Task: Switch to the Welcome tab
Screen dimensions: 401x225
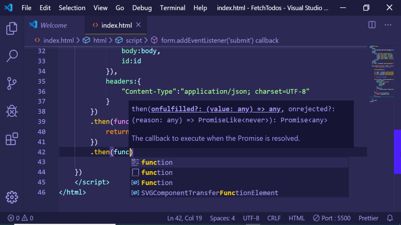Action: coord(53,25)
